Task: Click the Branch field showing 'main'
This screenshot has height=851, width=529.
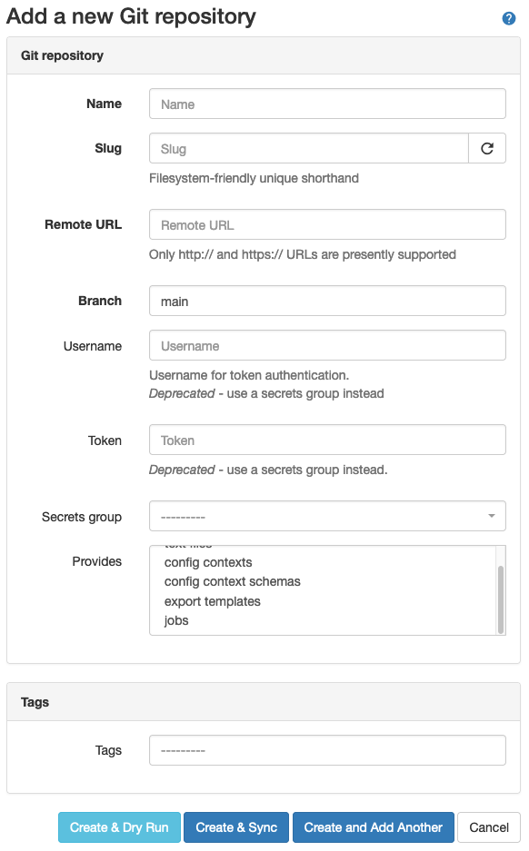Action: pyautogui.click(x=327, y=300)
